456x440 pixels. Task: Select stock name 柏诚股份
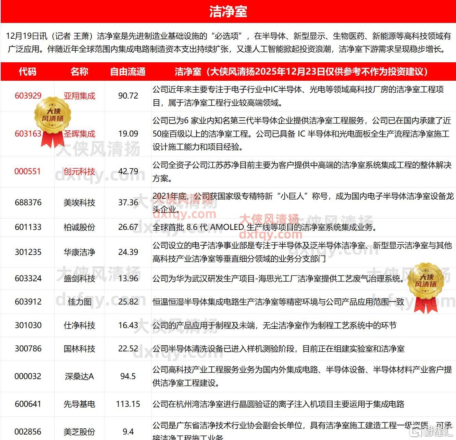coord(79,227)
